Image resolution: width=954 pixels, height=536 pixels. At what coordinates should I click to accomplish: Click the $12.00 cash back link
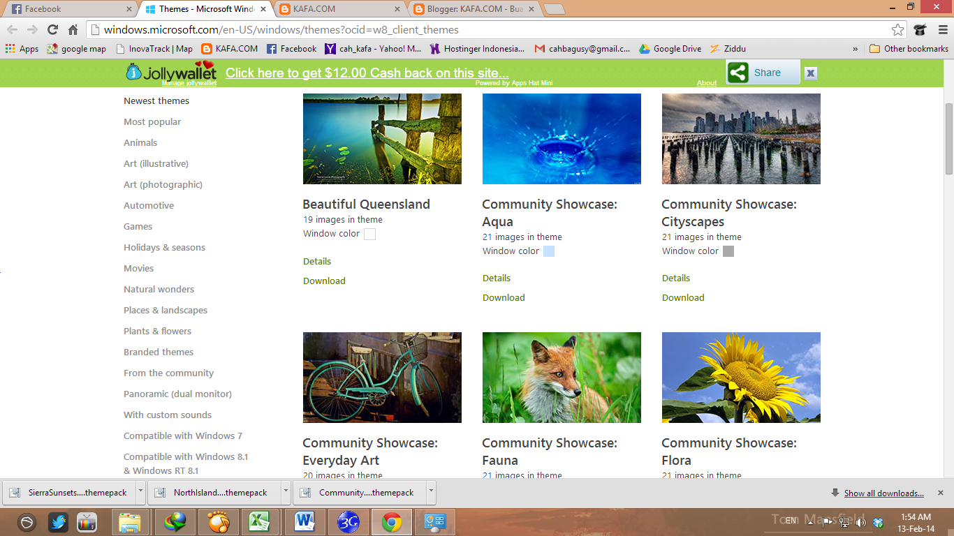(367, 73)
